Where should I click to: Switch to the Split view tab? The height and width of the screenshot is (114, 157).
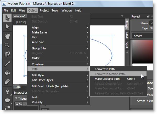click(x=127, y=45)
